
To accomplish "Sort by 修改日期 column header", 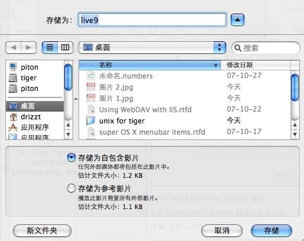I will 255,65.
